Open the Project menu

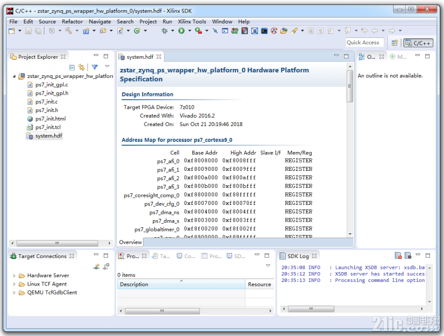tap(148, 21)
